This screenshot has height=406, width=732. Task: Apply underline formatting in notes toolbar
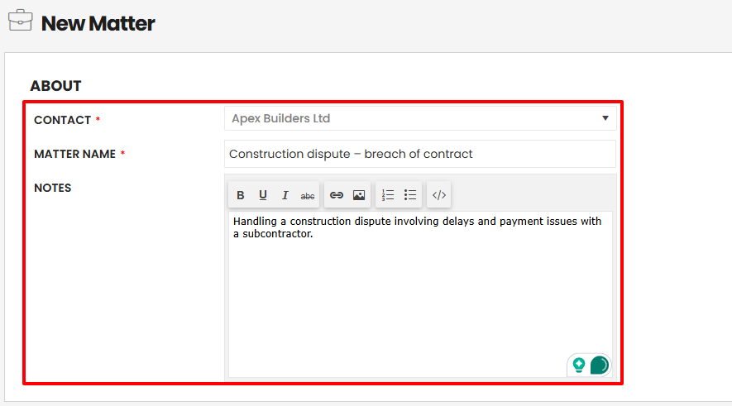click(x=263, y=195)
